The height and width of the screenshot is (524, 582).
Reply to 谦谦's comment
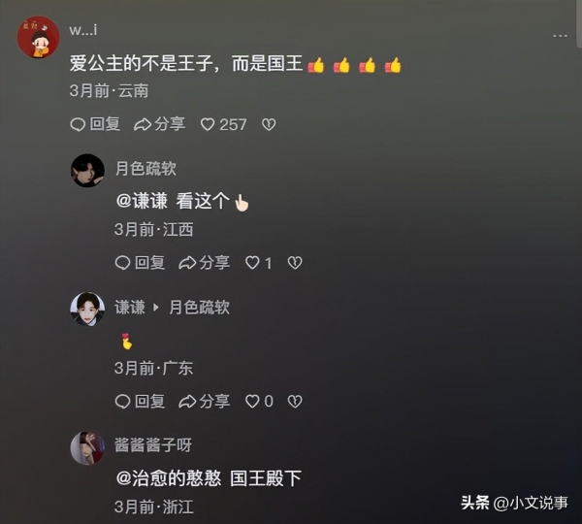[140, 402]
